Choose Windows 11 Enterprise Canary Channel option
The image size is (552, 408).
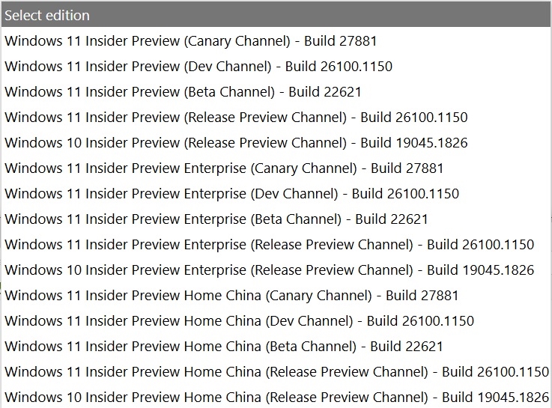[276, 168]
